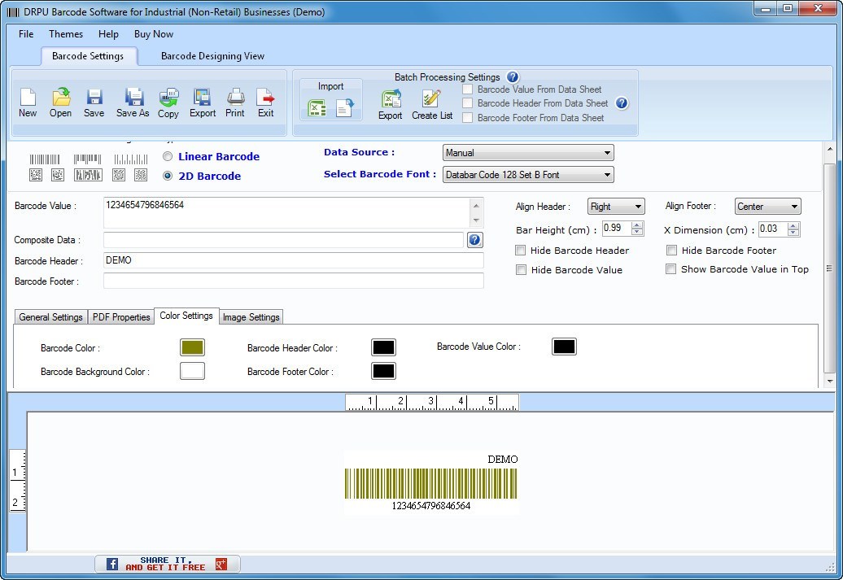Check Show Barcode Value in Top
843x580 pixels.
tap(671, 268)
